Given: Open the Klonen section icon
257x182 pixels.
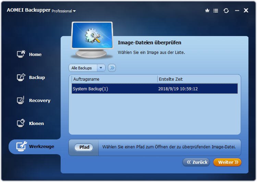Looking at the screenshot, I should coord(21,123).
